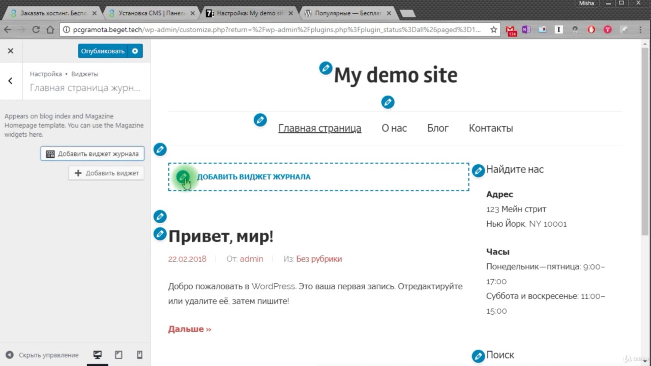Open Chrome three-dot menu
Image resolution: width=651 pixels, height=366 pixels.
click(640, 29)
